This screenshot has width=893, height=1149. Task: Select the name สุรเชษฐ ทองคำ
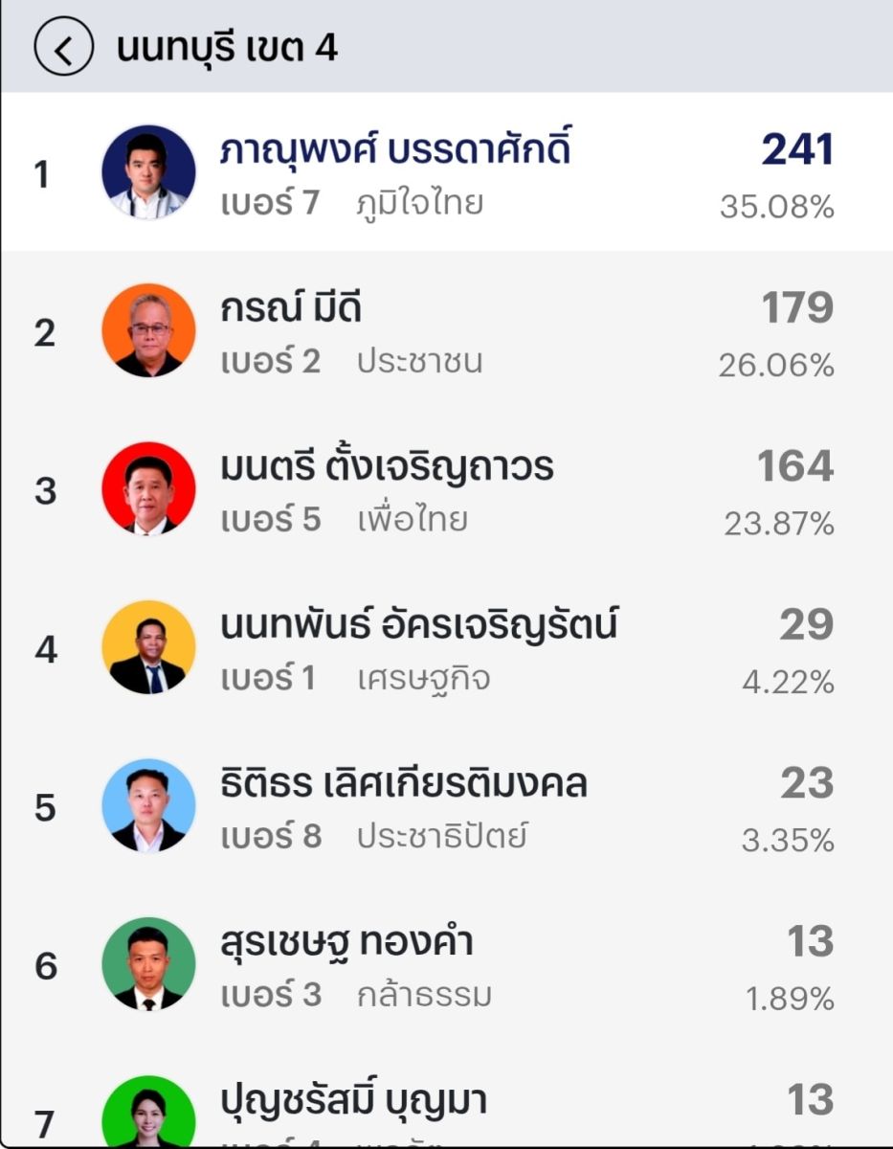346,943
